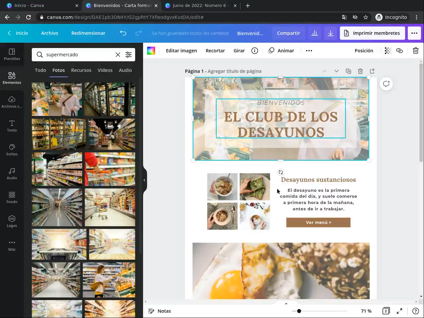The width and height of the screenshot is (424, 318).
Task: Switch to the Inicio - Canva browser tab
Action: click(x=42, y=6)
